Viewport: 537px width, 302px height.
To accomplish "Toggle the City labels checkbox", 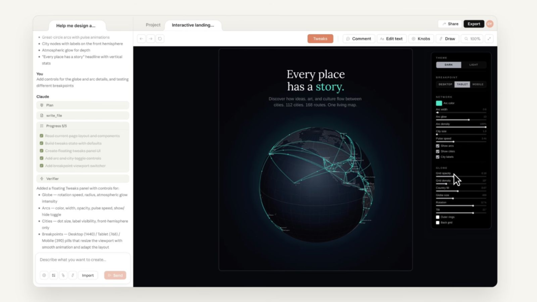I will (x=438, y=157).
